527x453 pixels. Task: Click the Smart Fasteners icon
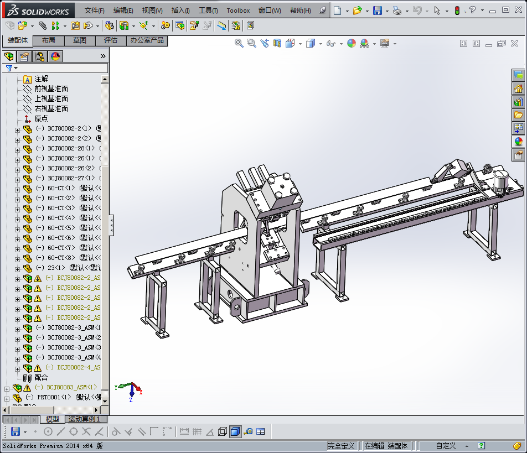click(75, 25)
